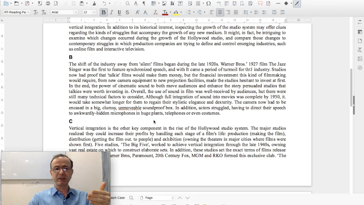
Task: Click the Insert Hyperlink icon
Action: pyautogui.click(x=219, y=3)
